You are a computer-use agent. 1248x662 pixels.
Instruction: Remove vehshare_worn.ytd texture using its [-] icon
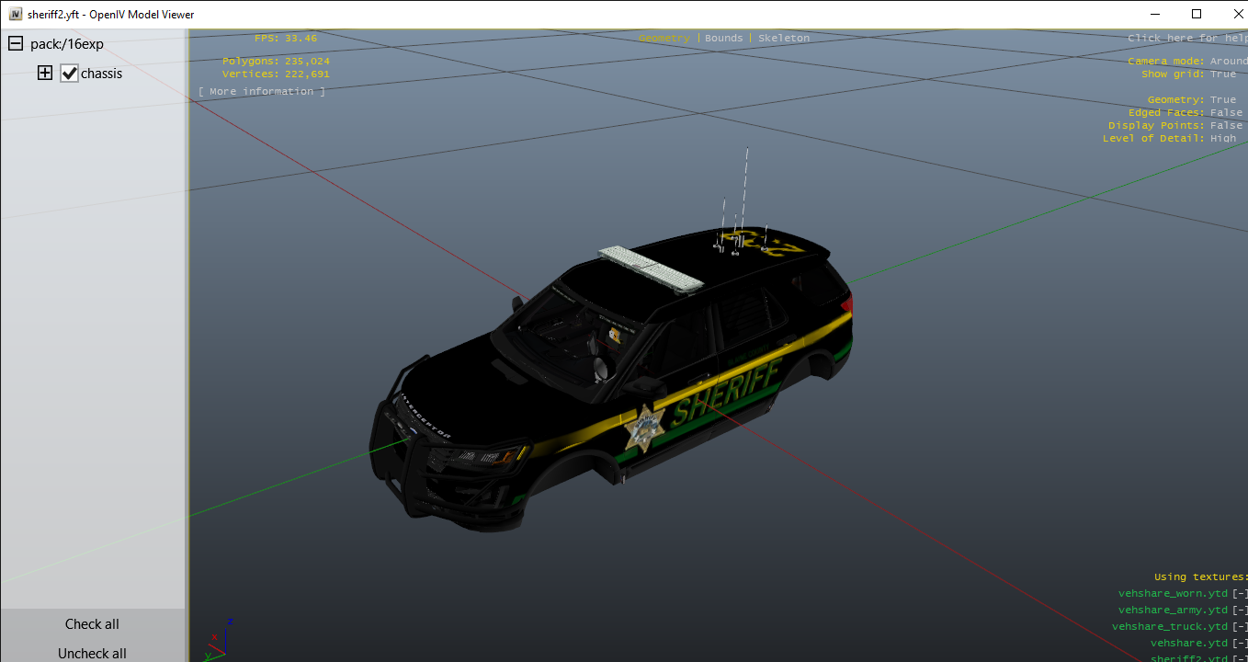pos(1240,594)
